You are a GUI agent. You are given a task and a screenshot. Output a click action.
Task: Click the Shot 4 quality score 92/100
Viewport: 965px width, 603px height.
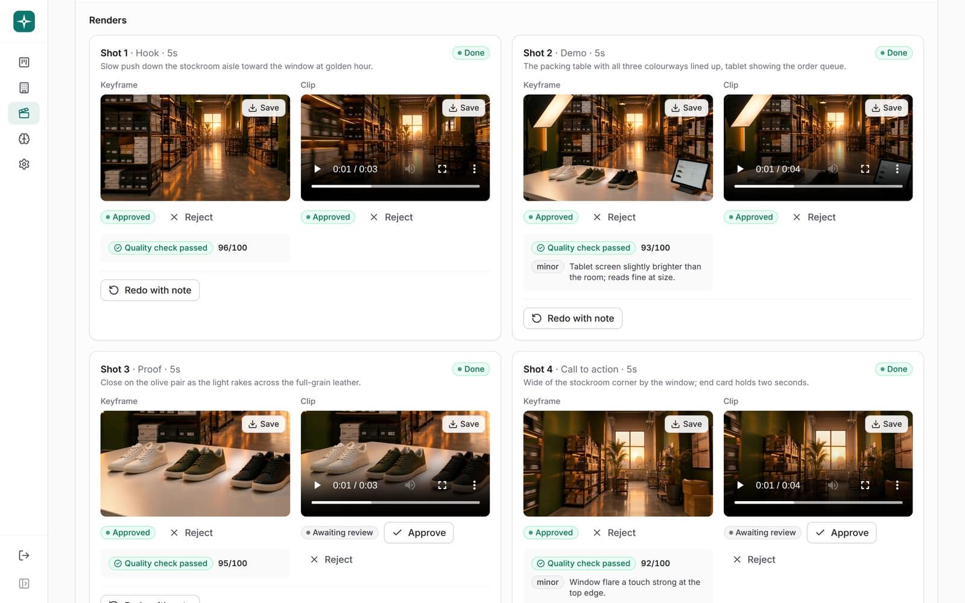655,563
